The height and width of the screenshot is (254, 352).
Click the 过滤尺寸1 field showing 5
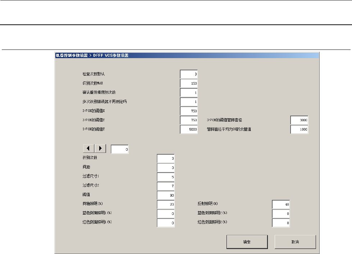click(166, 177)
